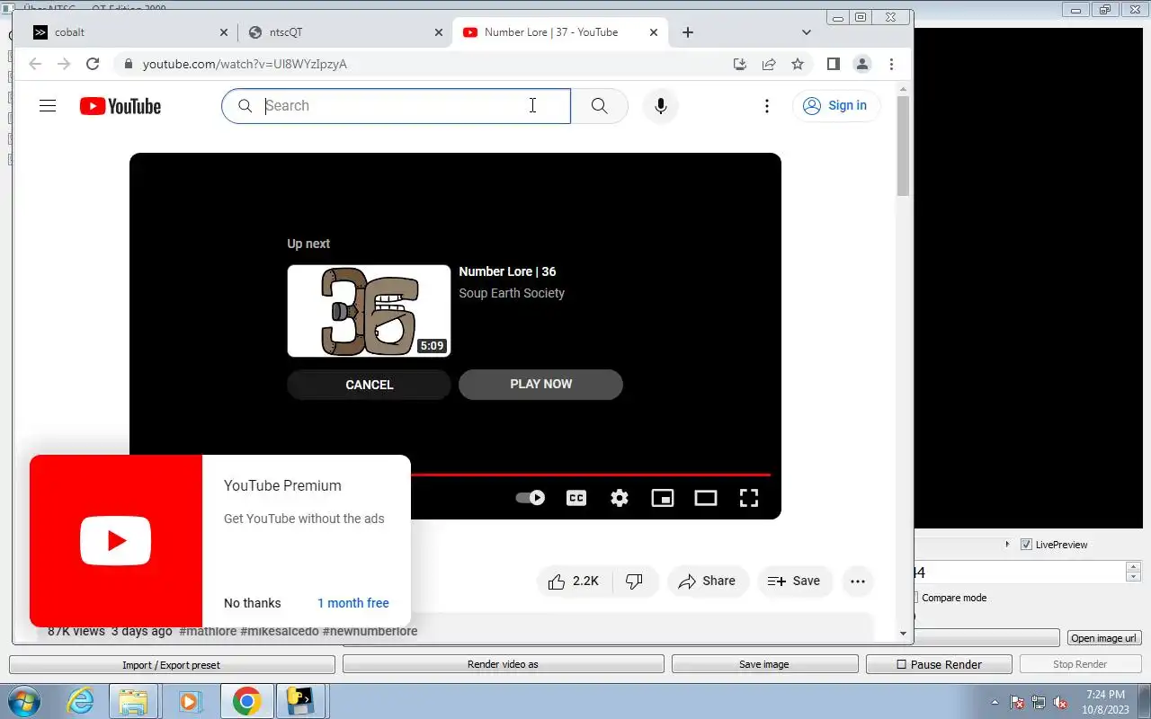Click Import / Export preset
The height and width of the screenshot is (719, 1151).
(172, 664)
